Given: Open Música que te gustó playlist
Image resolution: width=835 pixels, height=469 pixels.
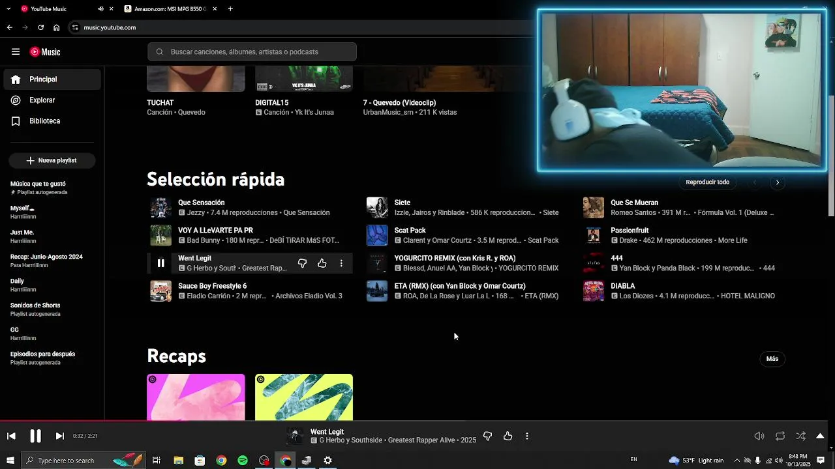Looking at the screenshot, I should click(x=52, y=188).
